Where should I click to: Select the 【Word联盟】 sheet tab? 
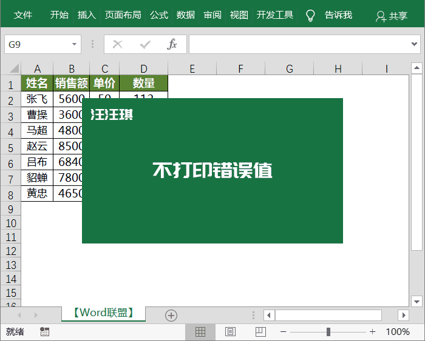click(x=103, y=313)
